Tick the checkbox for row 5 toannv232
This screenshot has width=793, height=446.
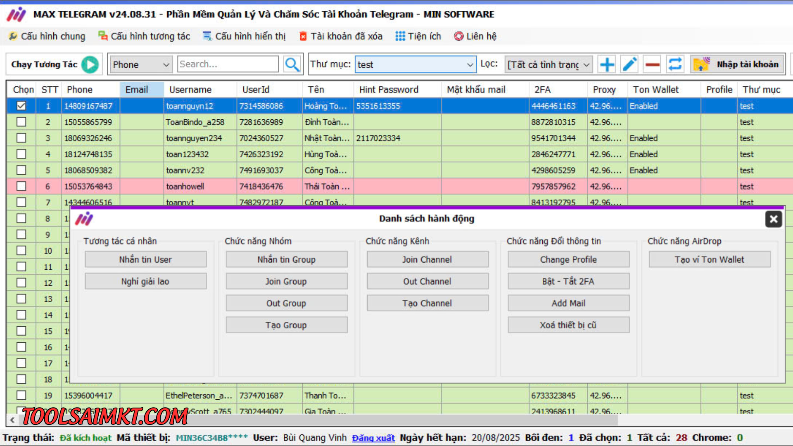tap(21, 170)
